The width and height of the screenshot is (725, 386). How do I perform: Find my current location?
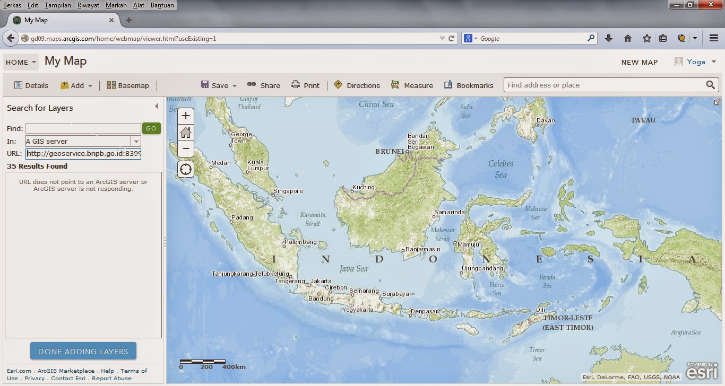point(185,169)
